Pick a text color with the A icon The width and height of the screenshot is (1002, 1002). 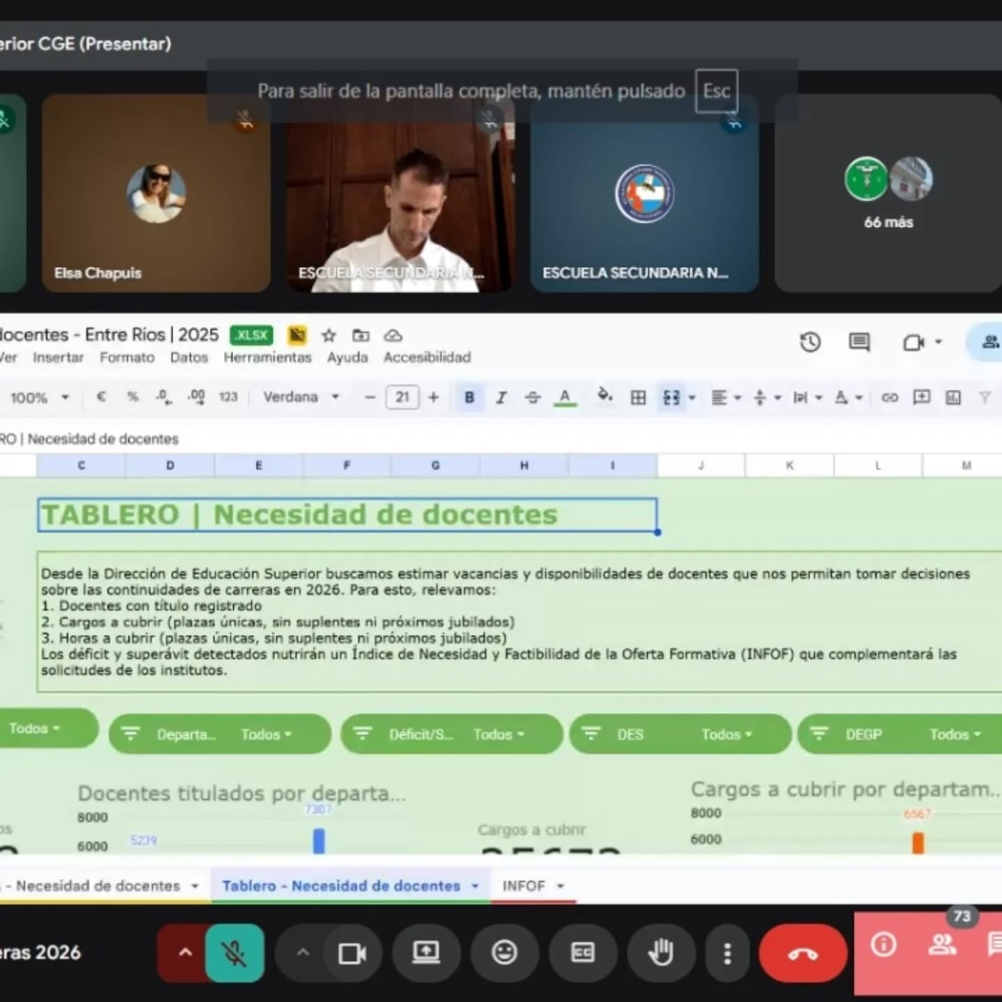[x=565, y=397]
